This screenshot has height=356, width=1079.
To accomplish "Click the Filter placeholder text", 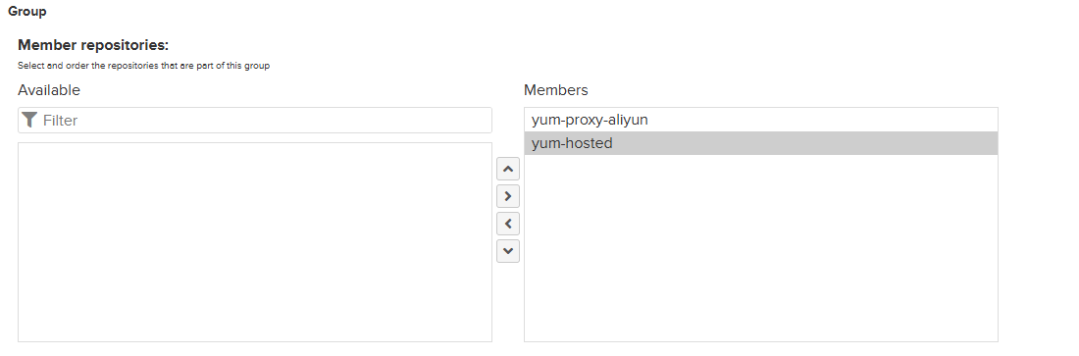I will pos(61,121).
